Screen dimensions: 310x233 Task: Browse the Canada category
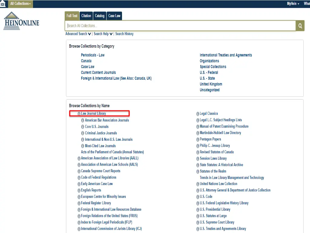pyautogui.click(x=86, y=61)
